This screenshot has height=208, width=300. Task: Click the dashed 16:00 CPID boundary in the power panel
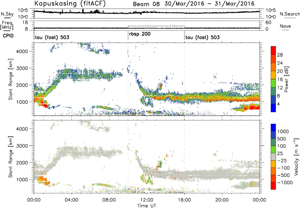click(184, 79)
